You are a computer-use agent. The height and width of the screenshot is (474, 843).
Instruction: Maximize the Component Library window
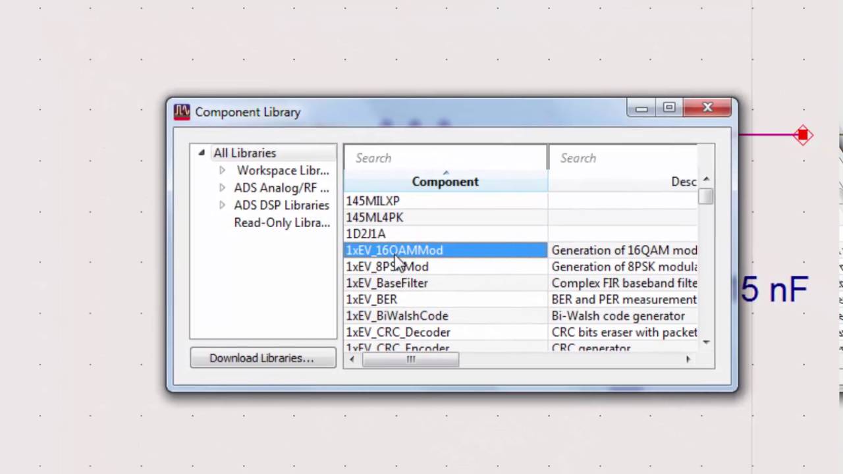click(669, 108)
